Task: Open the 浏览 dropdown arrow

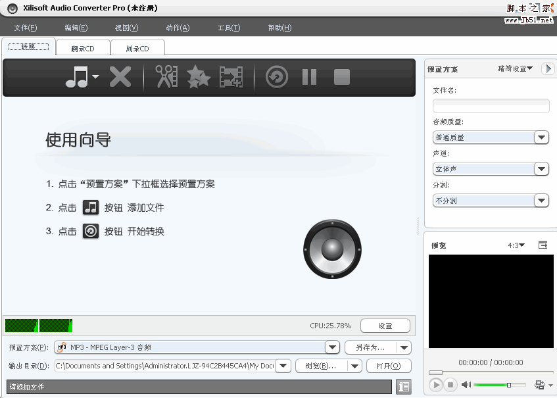Action: [354, 366]
